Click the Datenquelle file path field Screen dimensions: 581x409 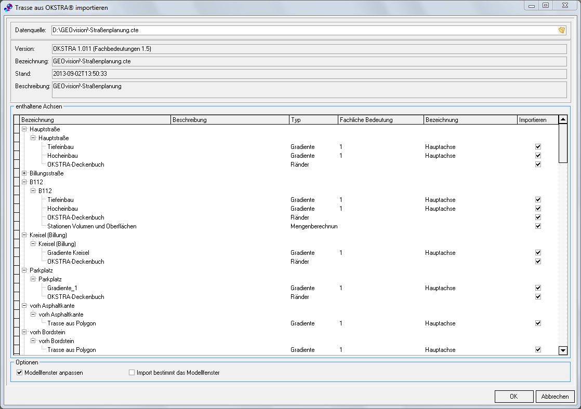[301, 30]
